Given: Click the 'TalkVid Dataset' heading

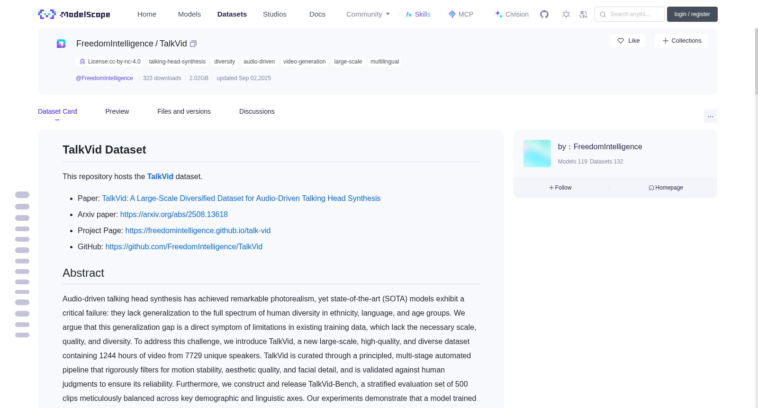Looking at the screenshot, I should coord(104,150).
